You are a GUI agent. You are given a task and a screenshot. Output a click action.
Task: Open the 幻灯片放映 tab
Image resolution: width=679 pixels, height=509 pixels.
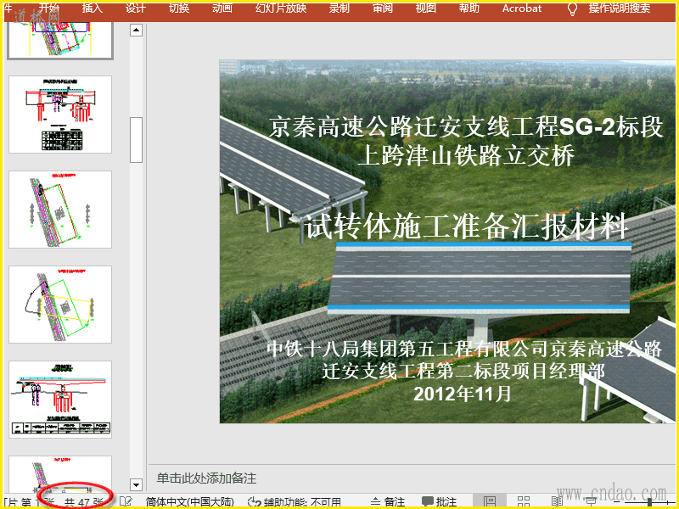(x=281, y=8)
